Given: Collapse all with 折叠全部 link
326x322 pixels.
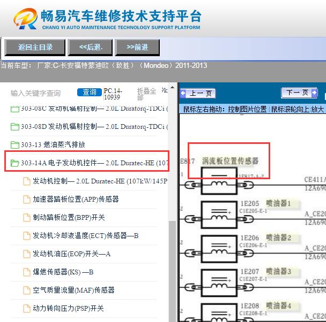Looking at the screenshot, I should [x=146, y=94].
